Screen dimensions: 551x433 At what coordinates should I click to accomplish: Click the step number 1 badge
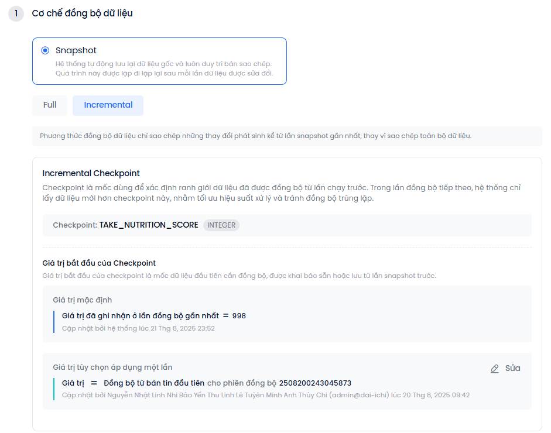pyautogui.click(x=16, y=13)
